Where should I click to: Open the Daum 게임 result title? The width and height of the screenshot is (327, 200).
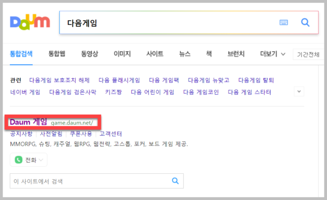click(x=28, y=122)
